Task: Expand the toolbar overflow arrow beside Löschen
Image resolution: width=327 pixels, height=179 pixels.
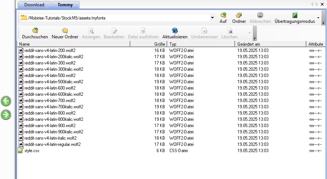Action: [x=250, y=33]
